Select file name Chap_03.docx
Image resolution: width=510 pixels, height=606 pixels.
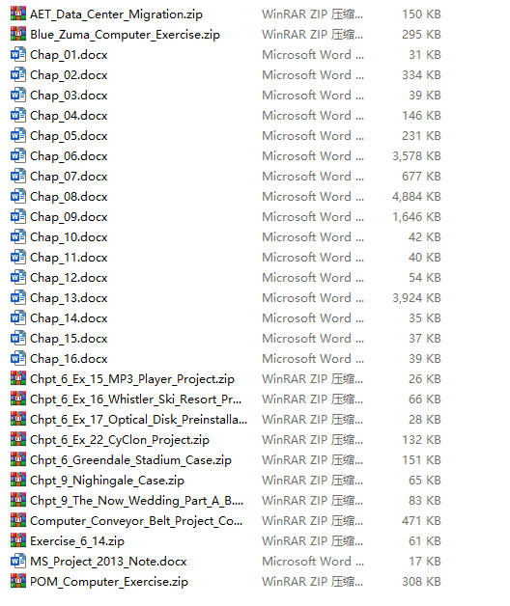69,96
